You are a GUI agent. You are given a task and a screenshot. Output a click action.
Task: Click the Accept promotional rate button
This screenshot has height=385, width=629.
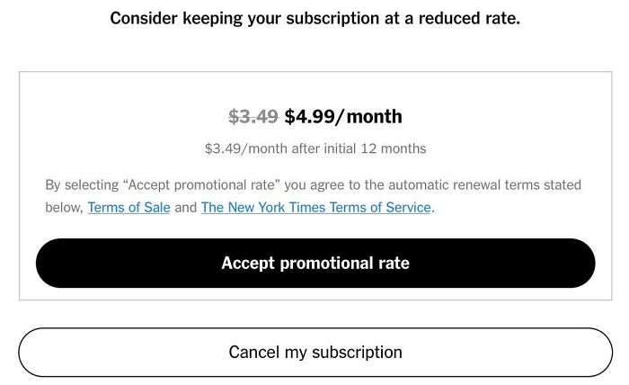point(315,263)
